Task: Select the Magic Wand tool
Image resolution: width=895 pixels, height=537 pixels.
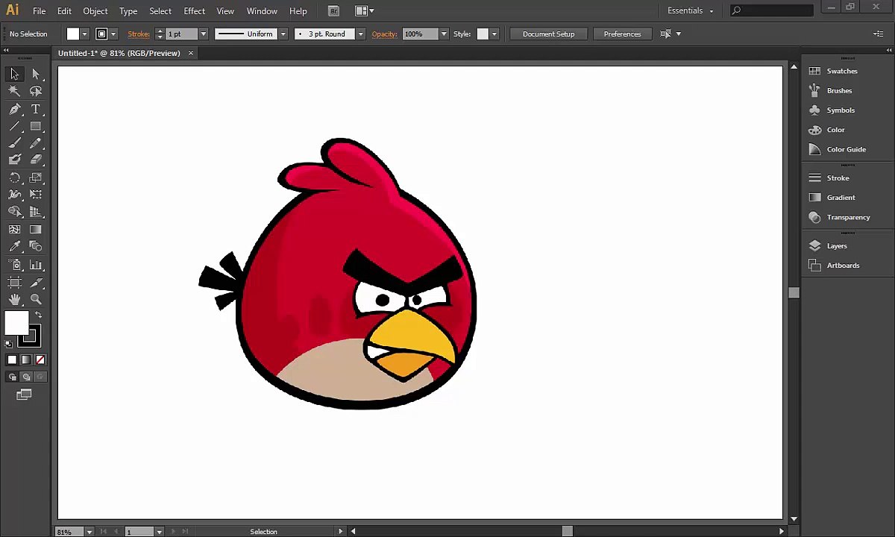Action: click(x=14, y=91)
